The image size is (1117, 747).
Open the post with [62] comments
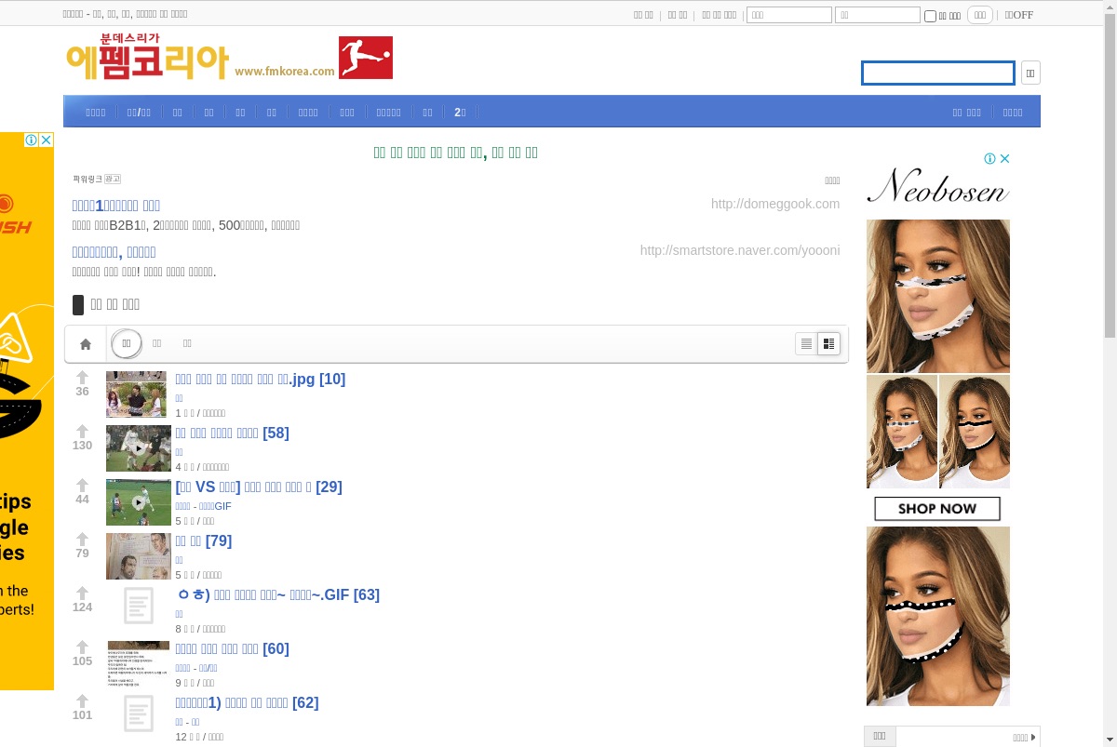coord(247,702)
